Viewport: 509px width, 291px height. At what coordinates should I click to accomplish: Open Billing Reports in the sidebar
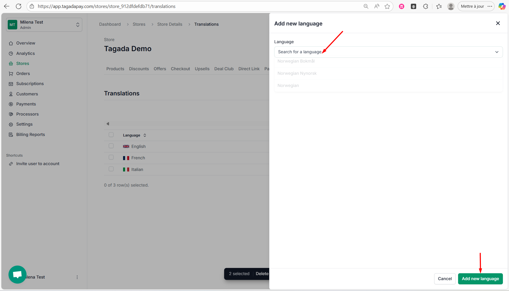pyautogui.click(x=31, y=135)
